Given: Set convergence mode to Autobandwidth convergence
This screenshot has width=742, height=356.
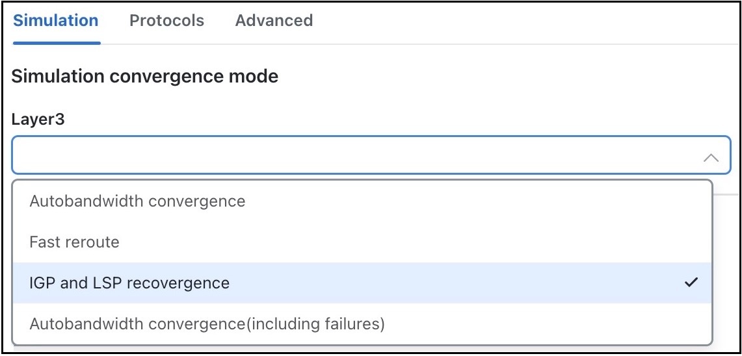Looking at the screenshot, I should coord(362,201).
